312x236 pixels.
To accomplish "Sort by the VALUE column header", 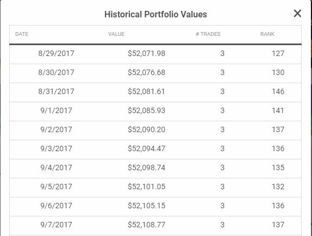I will coord(116,34).
